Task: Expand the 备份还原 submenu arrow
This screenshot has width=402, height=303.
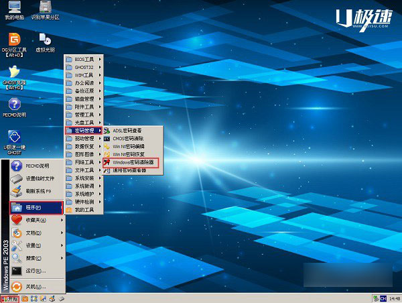Action: (100, 91)
